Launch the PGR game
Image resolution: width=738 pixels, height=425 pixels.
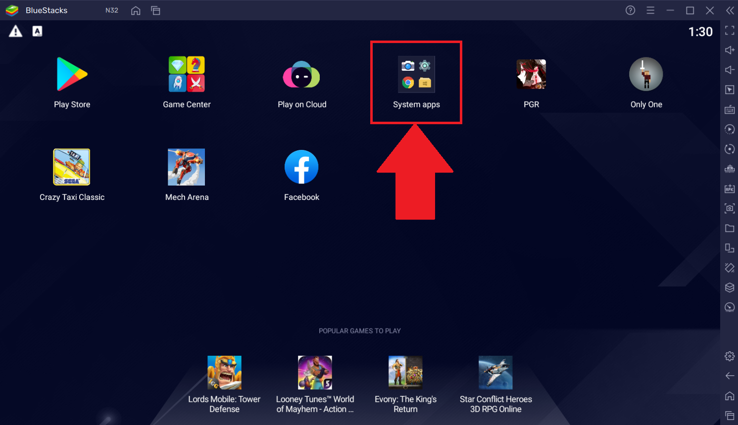[x=531, y=74]
